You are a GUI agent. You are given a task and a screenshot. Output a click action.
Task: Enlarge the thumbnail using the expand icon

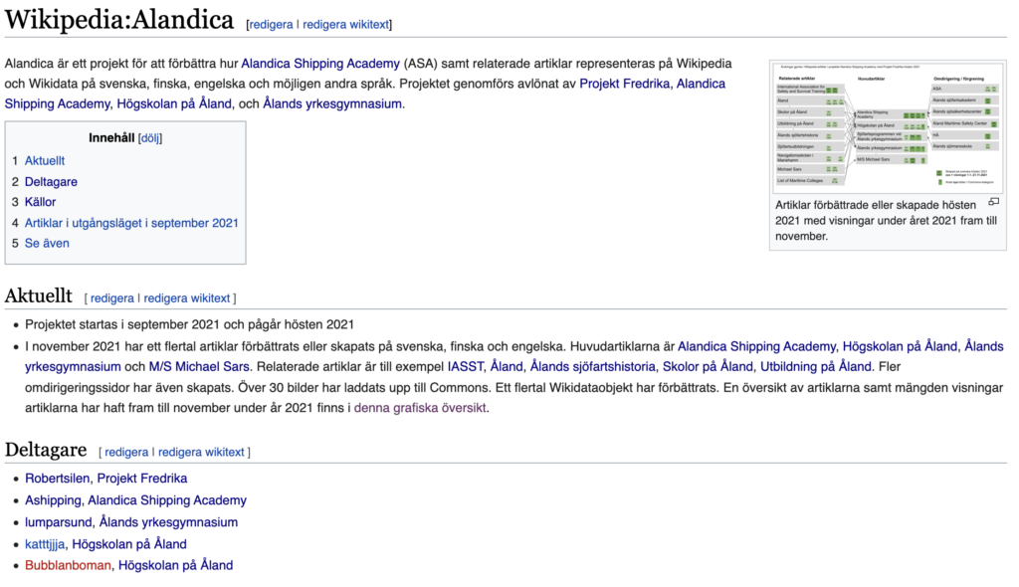pos(993,202)
